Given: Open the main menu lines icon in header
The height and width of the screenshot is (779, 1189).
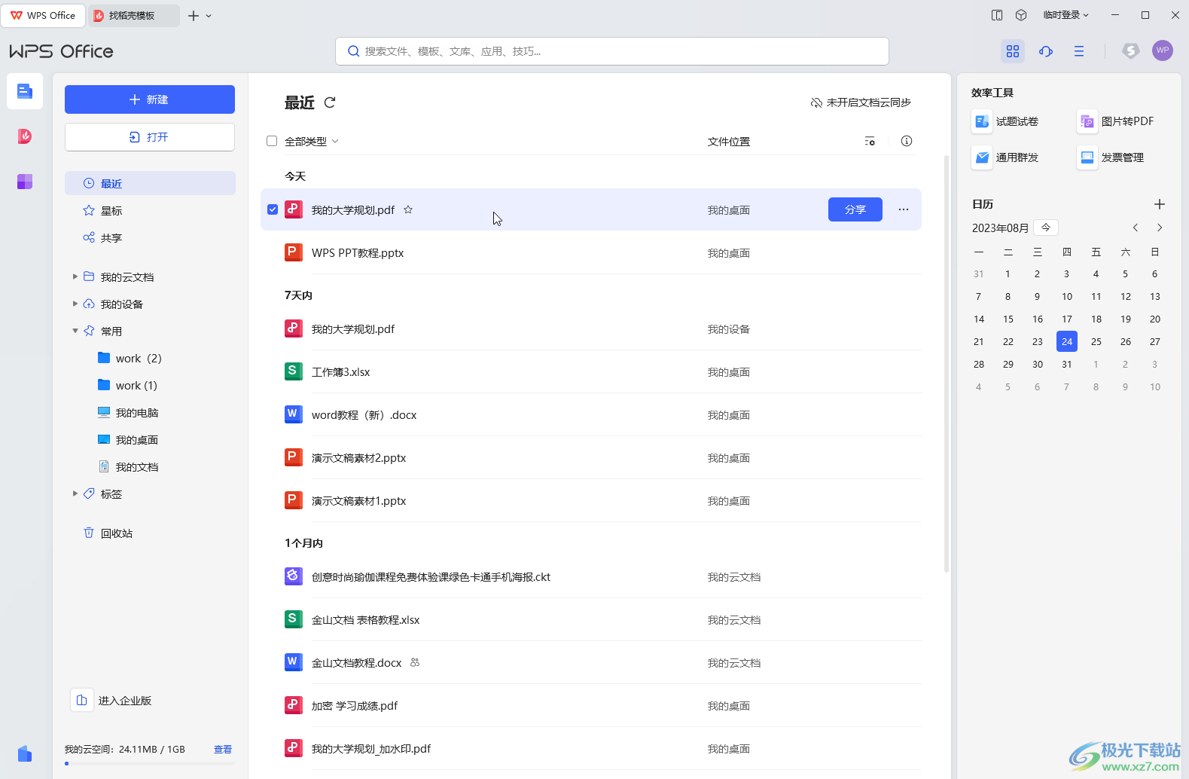Looking at the screenshot, I should coord(1079,51).
